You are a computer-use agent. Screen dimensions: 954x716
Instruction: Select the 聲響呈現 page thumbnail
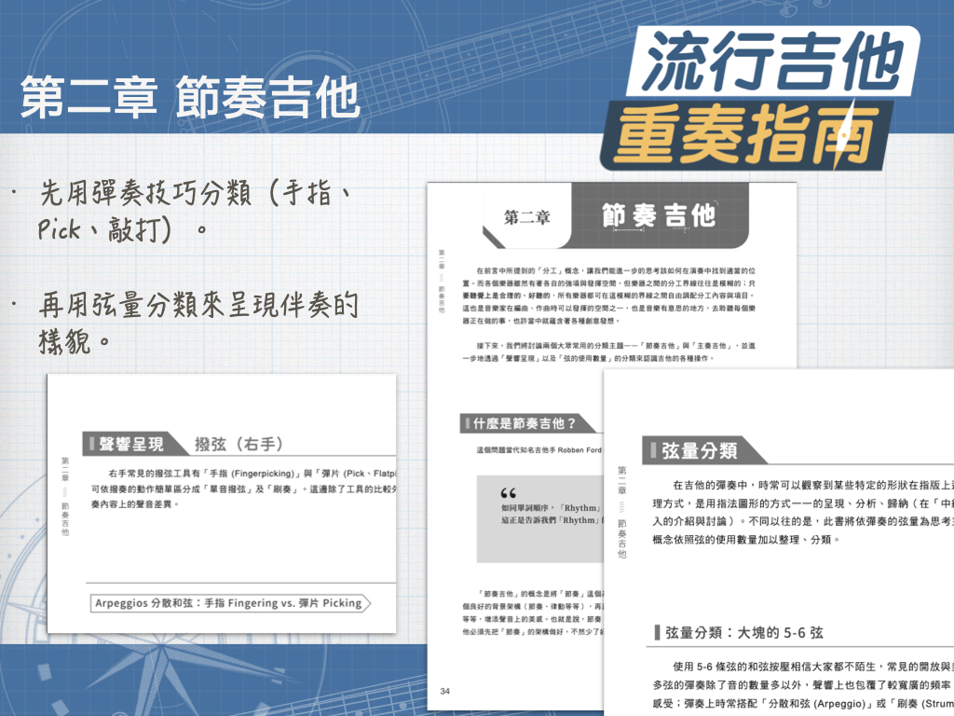[222, 503]
